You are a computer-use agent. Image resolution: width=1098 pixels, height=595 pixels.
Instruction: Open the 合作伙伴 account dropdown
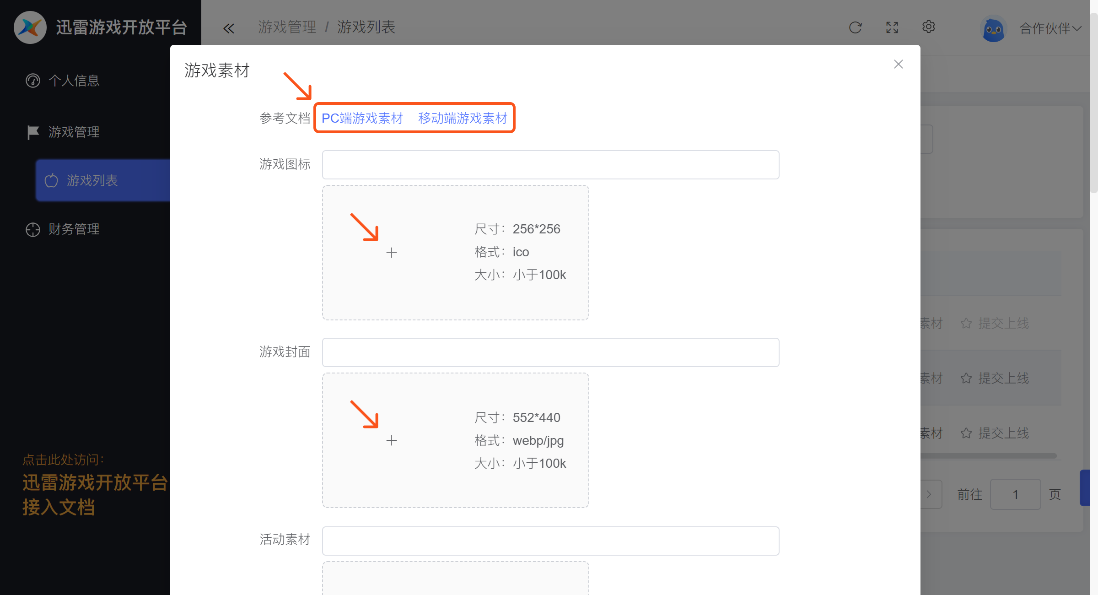1051,28
